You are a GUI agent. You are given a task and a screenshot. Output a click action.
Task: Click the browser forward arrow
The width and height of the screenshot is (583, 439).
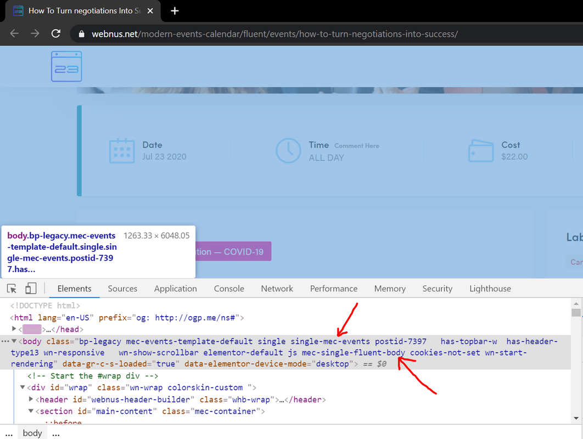[x=35, y=33]
